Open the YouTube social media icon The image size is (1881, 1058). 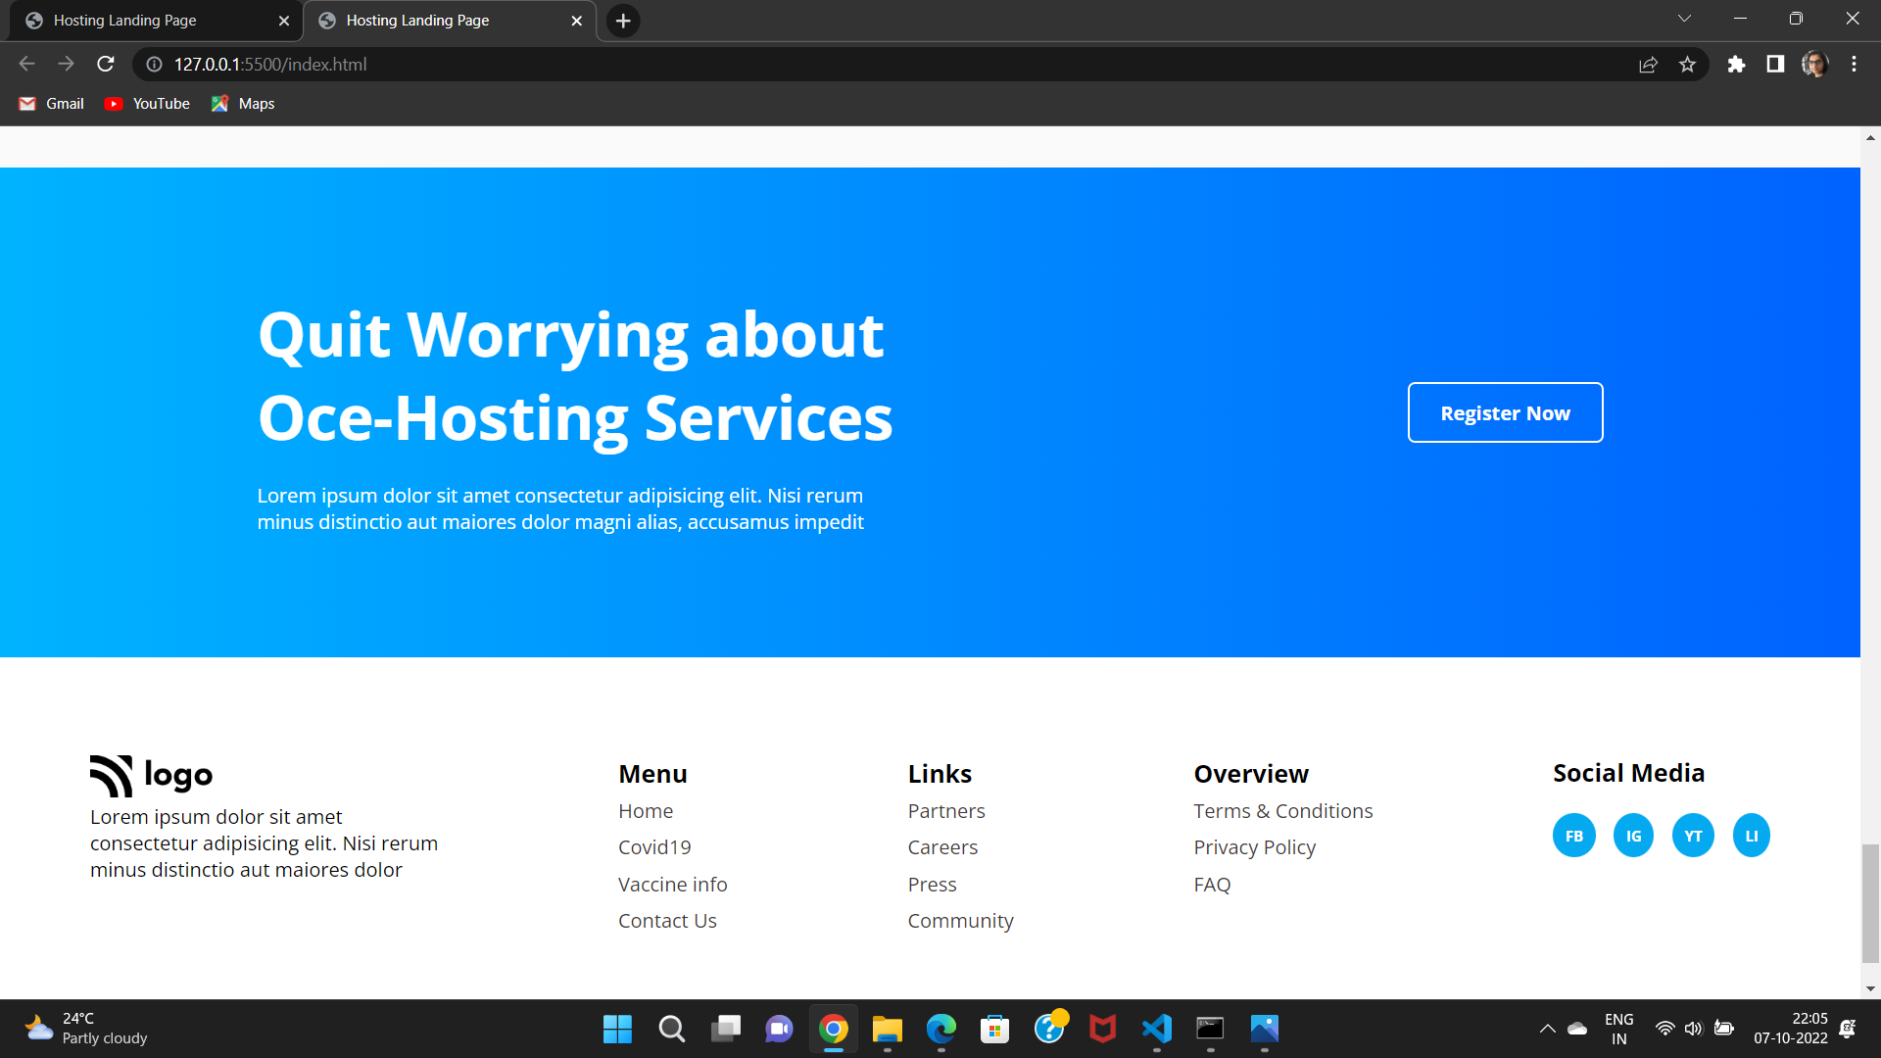pos(1693,835)
